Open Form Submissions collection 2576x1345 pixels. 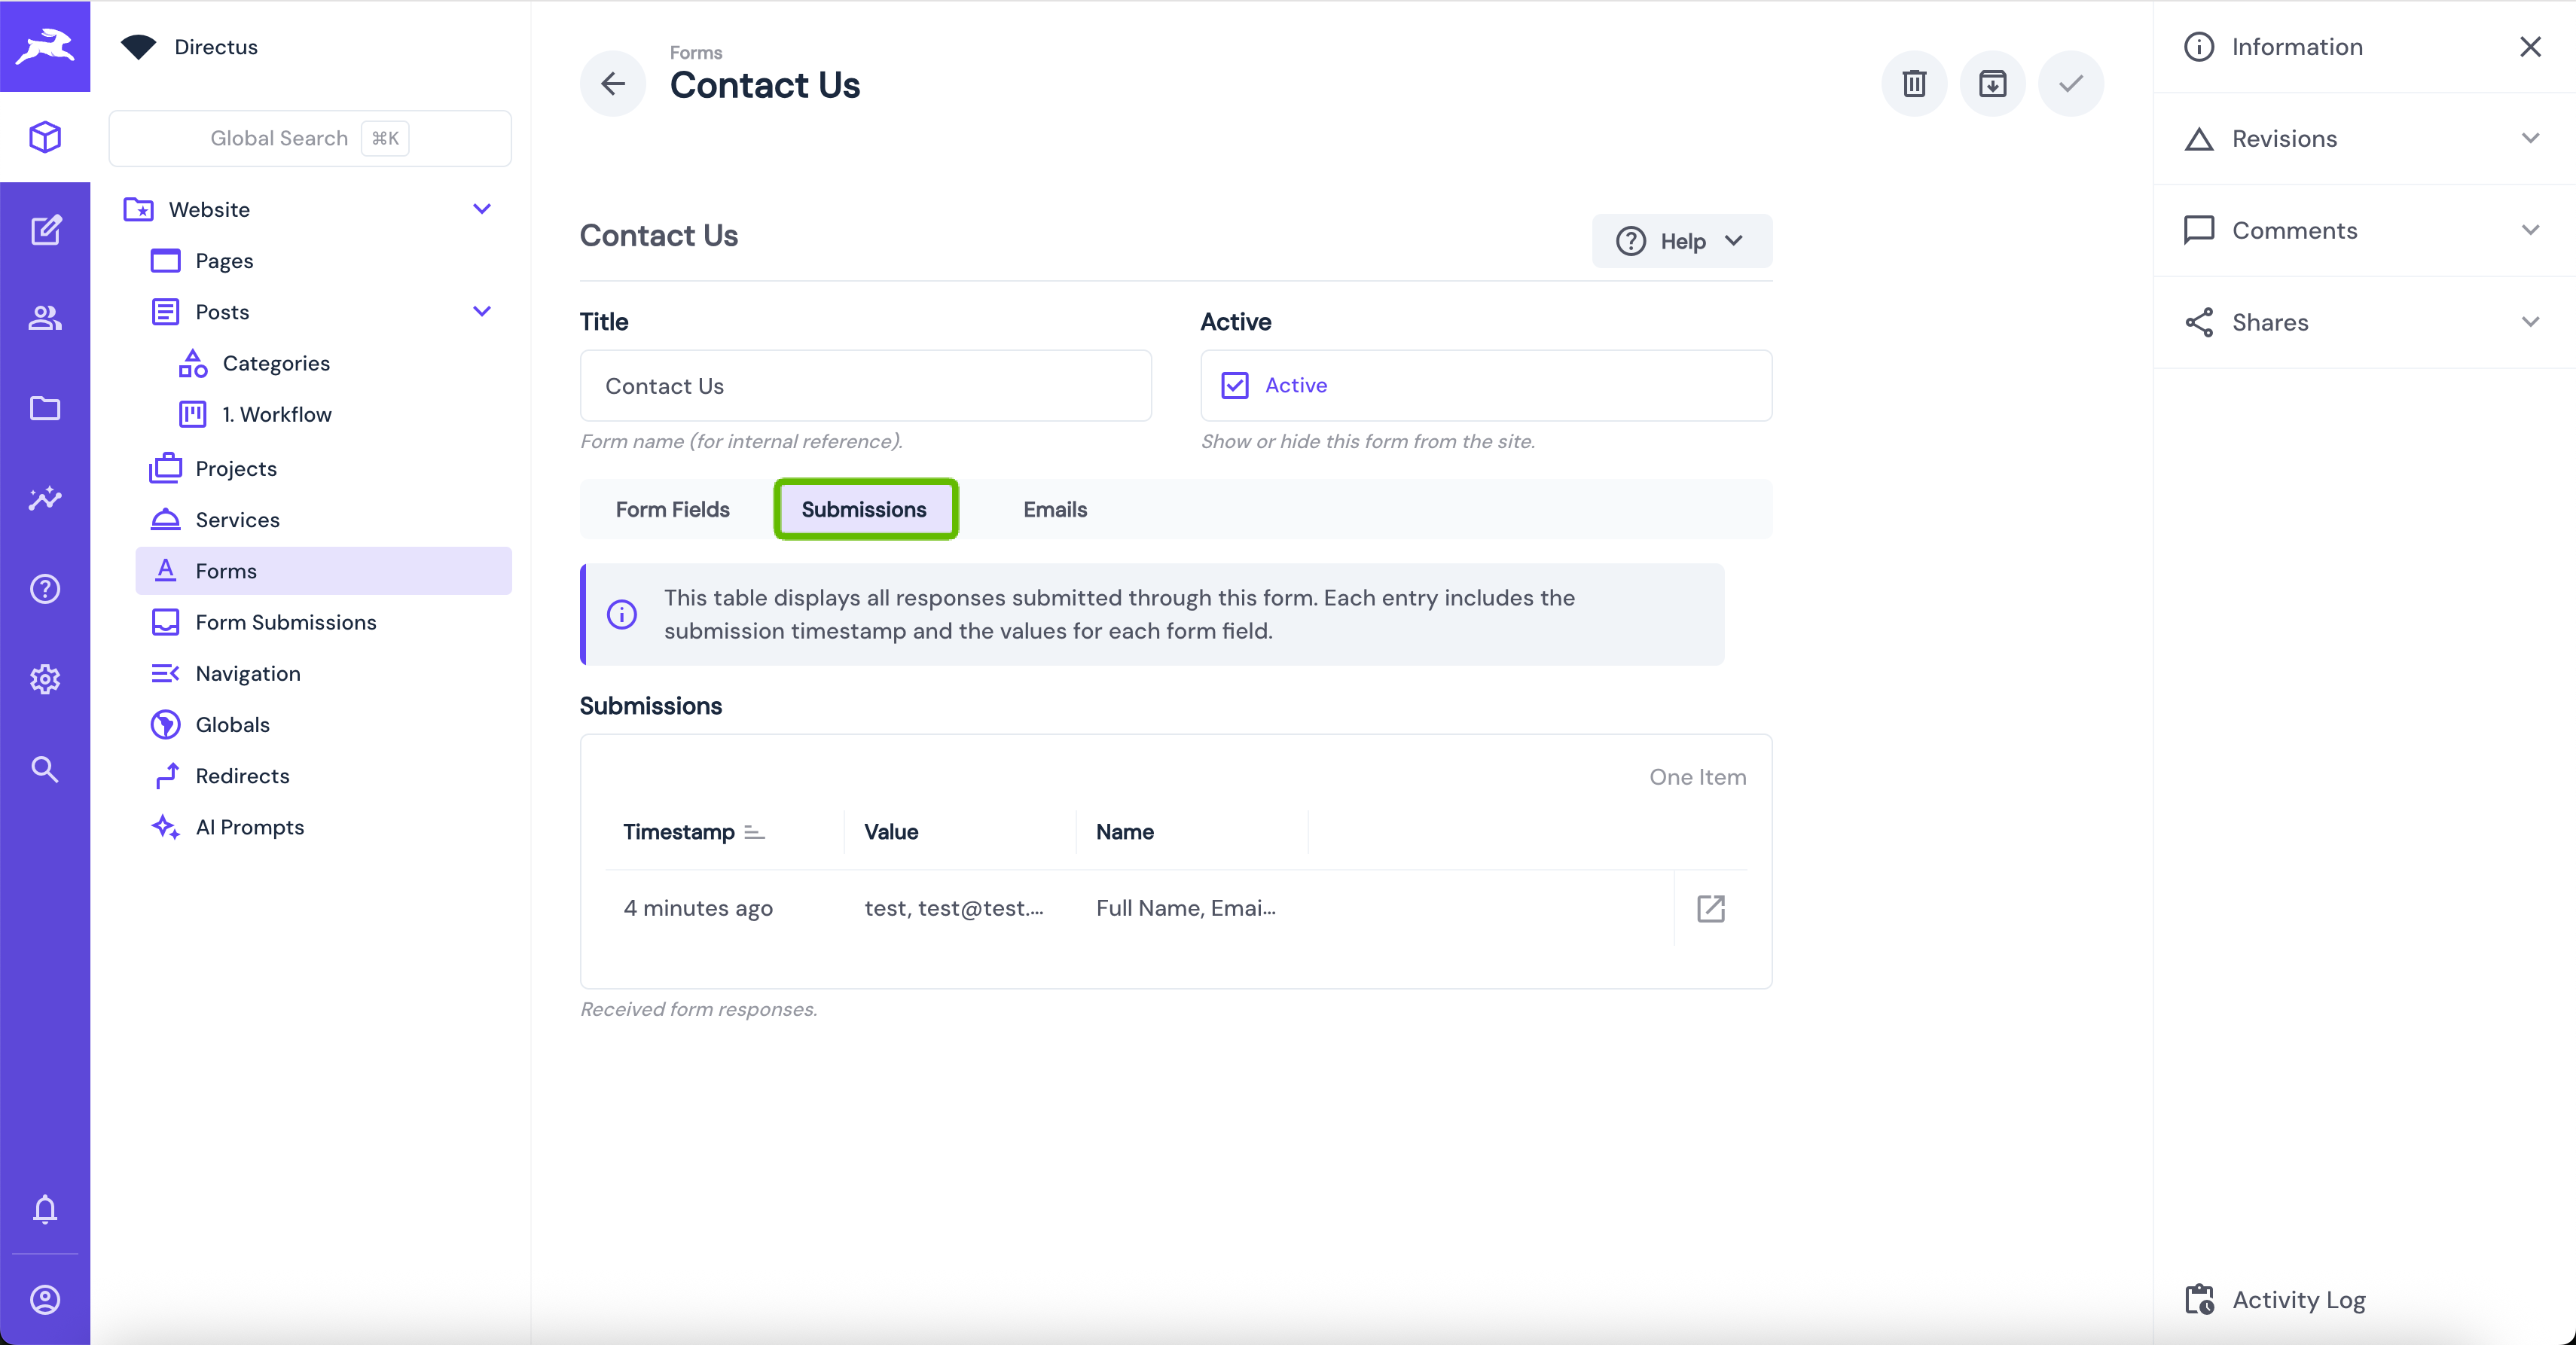(285, 622)
